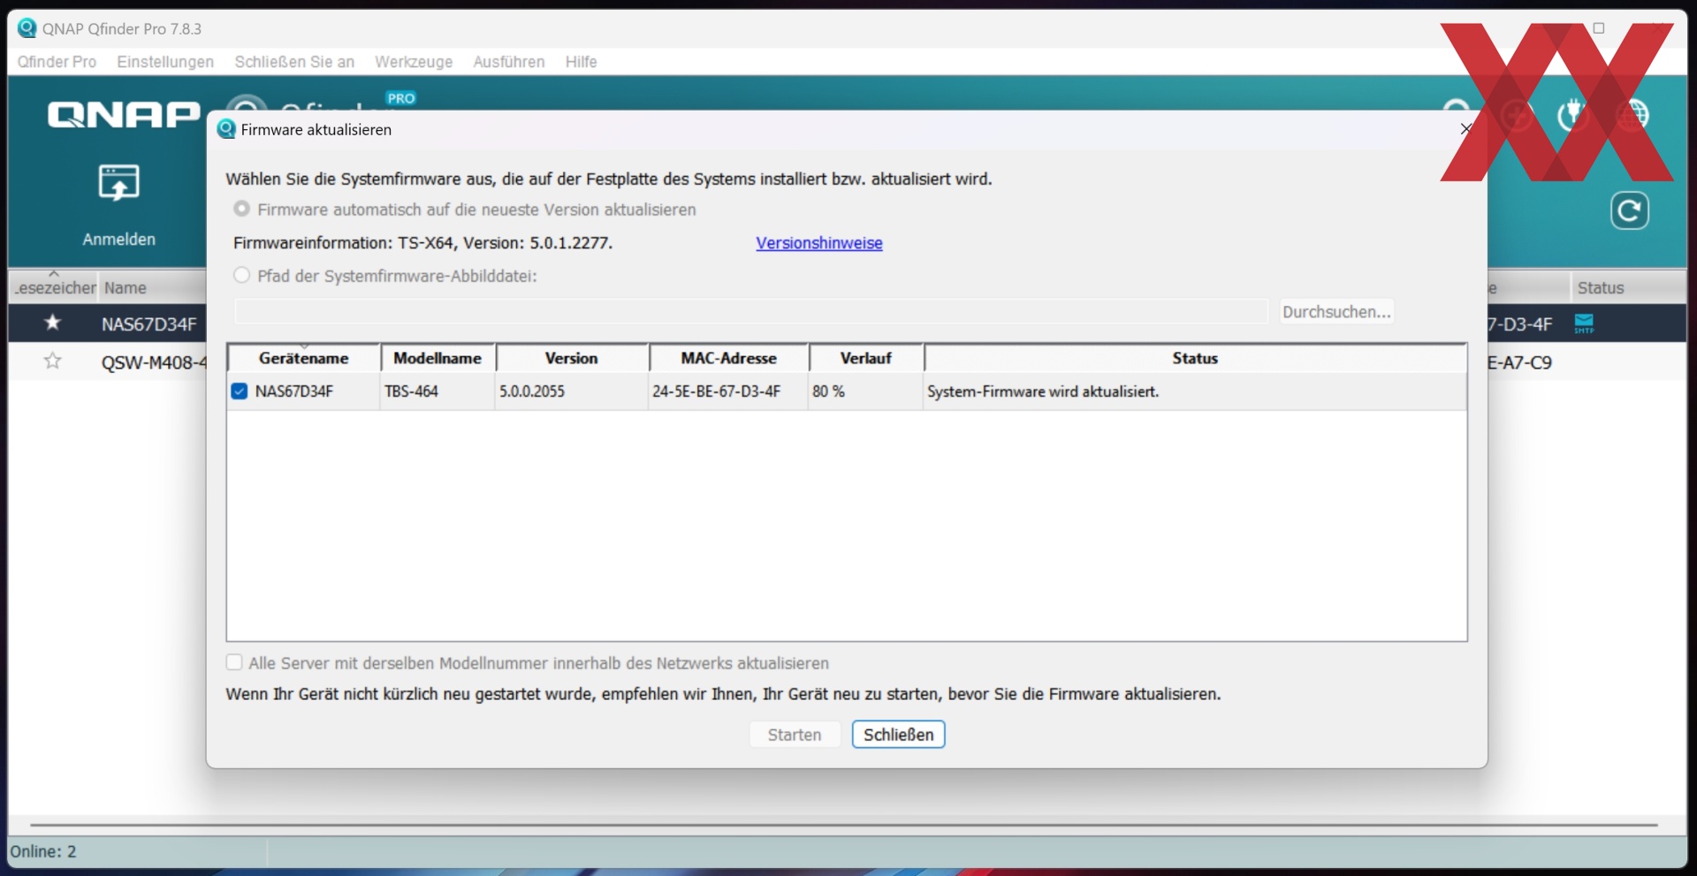Click the Qfinder Pro title bar icon
Screen dimensions: 1697x876
click(27, 28)
